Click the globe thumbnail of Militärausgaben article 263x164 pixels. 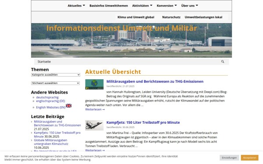[94, 84]
